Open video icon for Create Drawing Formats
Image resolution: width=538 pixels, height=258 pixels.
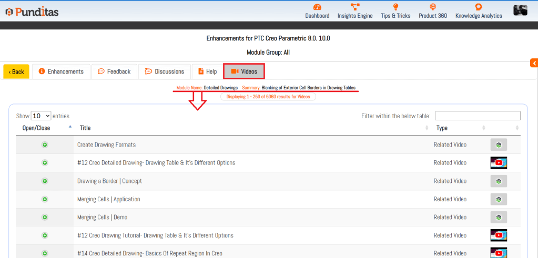pos(498,145)
